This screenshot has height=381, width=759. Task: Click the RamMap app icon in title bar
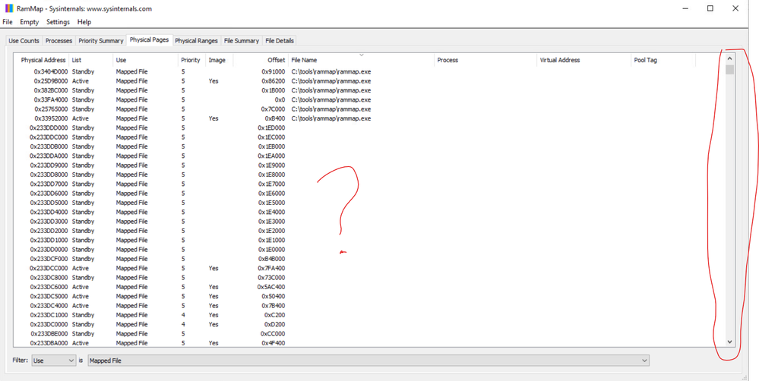[x=8, y=8]
